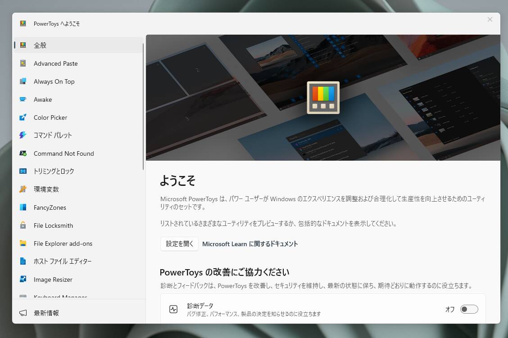Click the File Explorer add-ons folder icon
508x338 pixels.
[23, 243]
